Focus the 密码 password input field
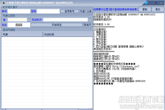 (x=48, y=11)
